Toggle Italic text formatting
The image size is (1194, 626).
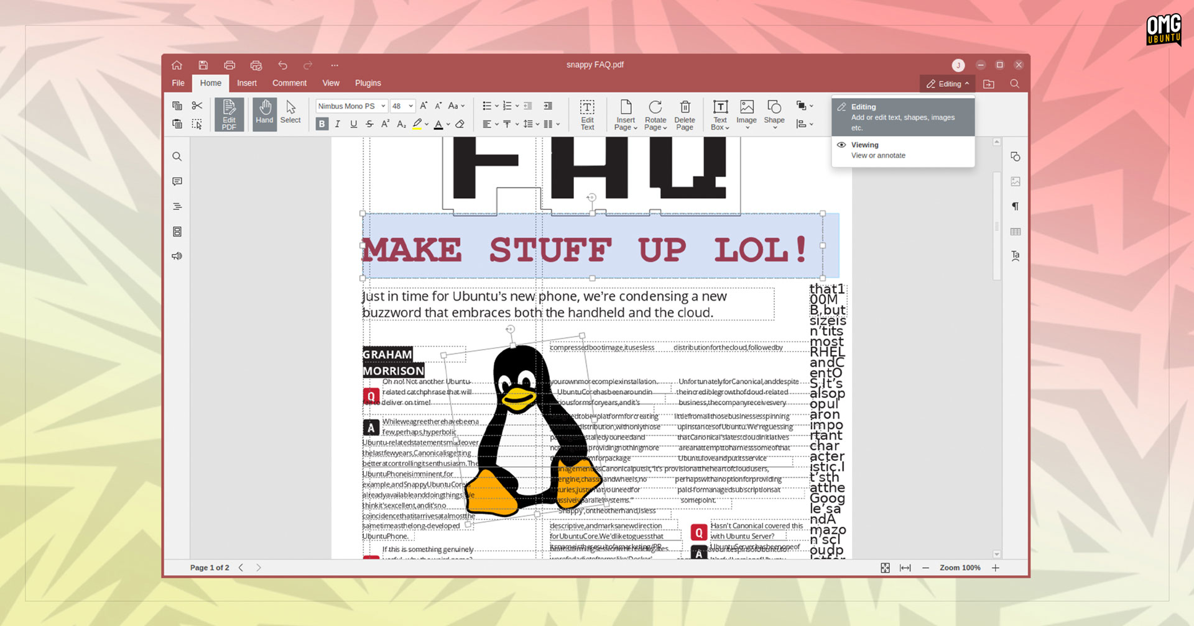tap(338, 124)
